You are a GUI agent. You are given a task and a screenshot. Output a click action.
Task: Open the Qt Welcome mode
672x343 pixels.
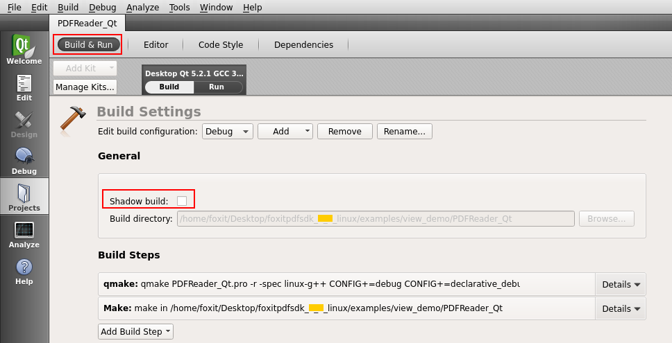pyautogui.click(x=24, y=50)
